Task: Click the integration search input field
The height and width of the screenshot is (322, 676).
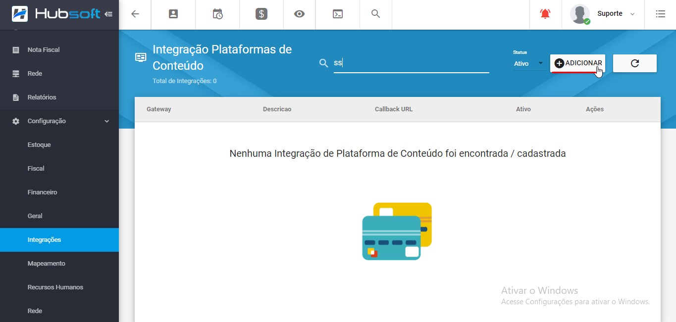Action: [411, 63]
